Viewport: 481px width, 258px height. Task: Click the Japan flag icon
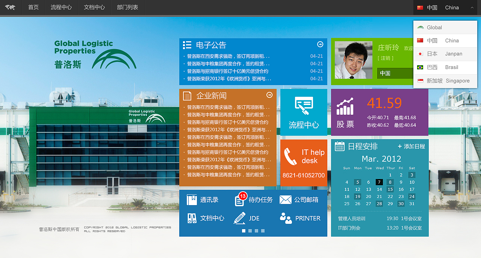point(420,54)
